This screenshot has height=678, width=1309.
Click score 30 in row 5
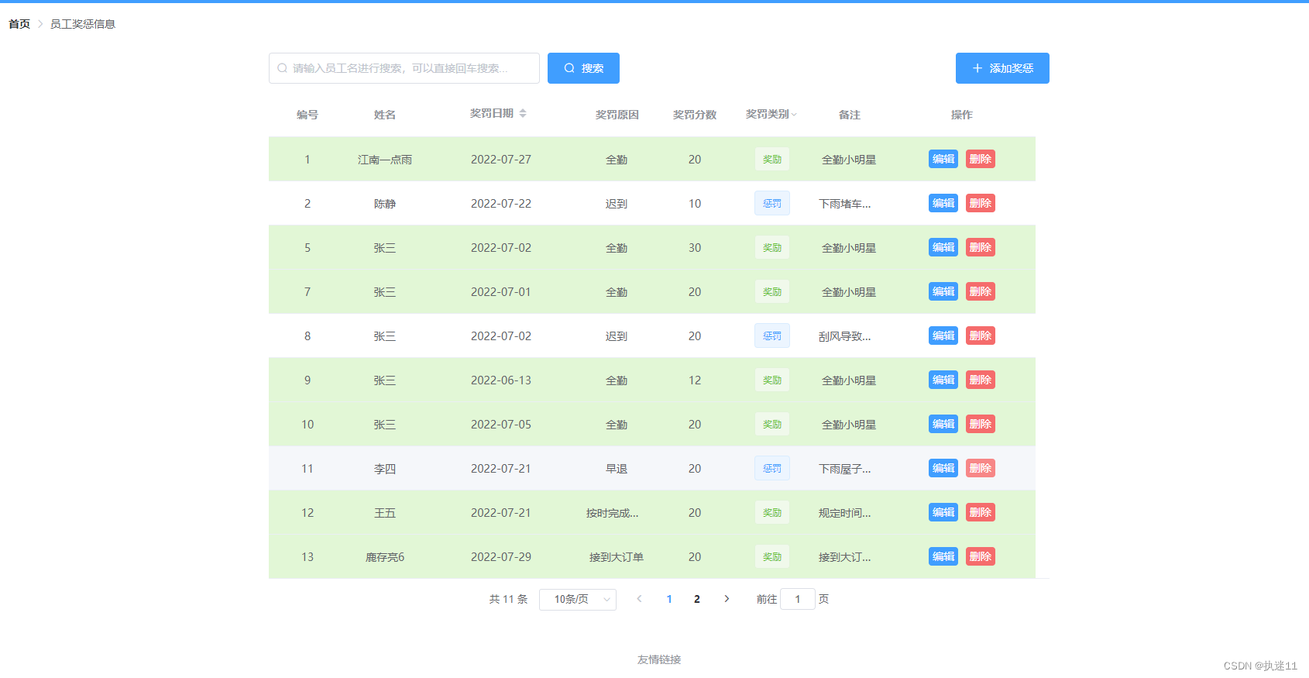[x=695, y=248]
